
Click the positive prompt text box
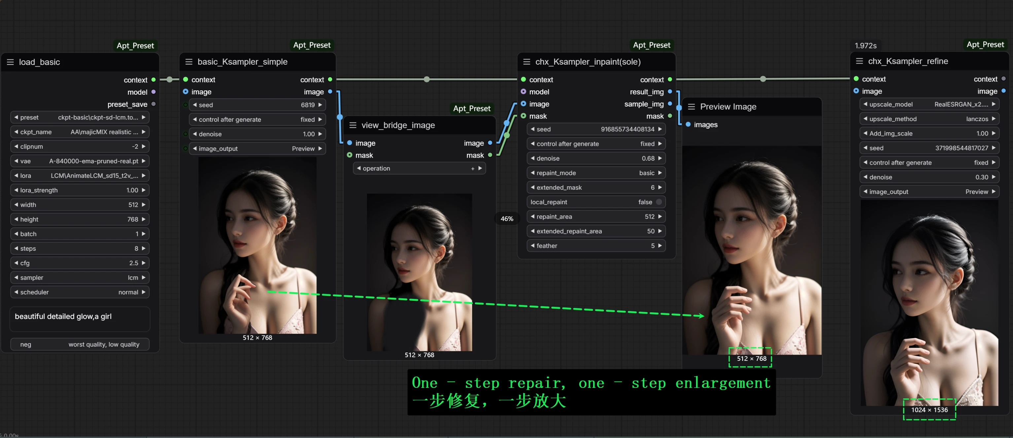80,319
